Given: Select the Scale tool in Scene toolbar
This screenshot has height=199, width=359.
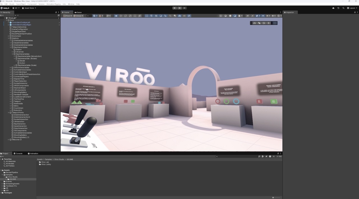Looking at the screenshot, I should coord(130,16).
